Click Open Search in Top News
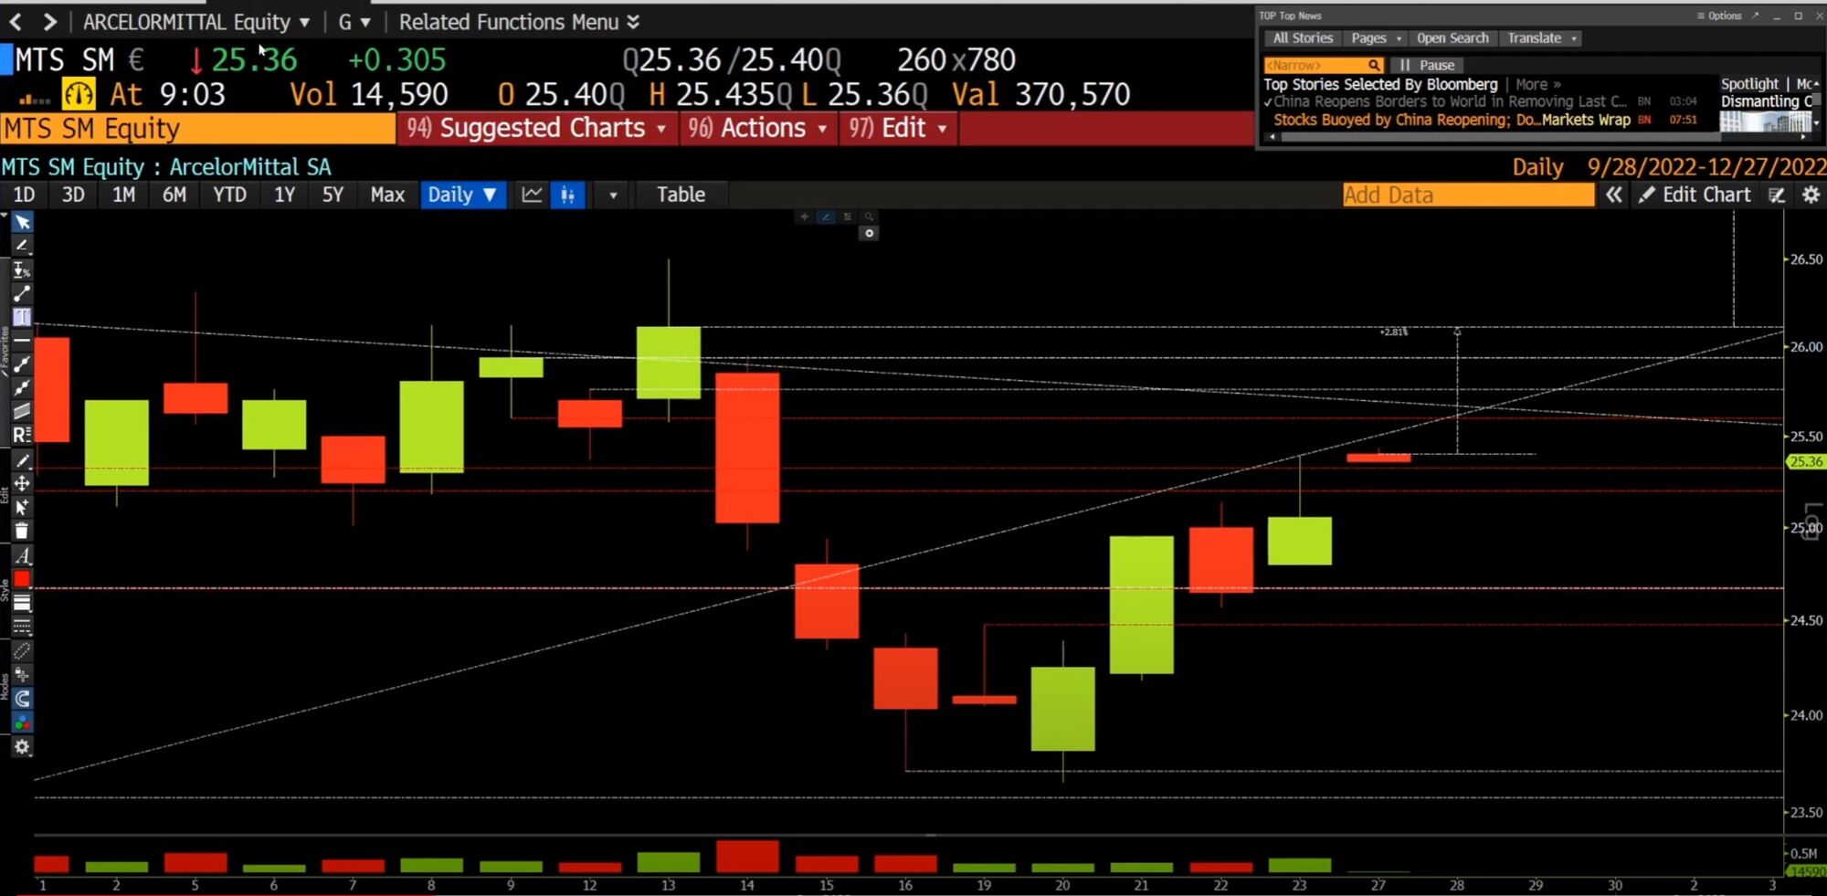Screen dimensions: 1827x896 [1452, 38]
